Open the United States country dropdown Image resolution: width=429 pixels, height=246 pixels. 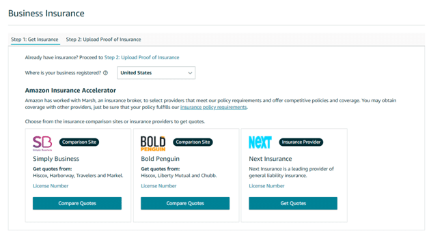click(x=156, y=73)
